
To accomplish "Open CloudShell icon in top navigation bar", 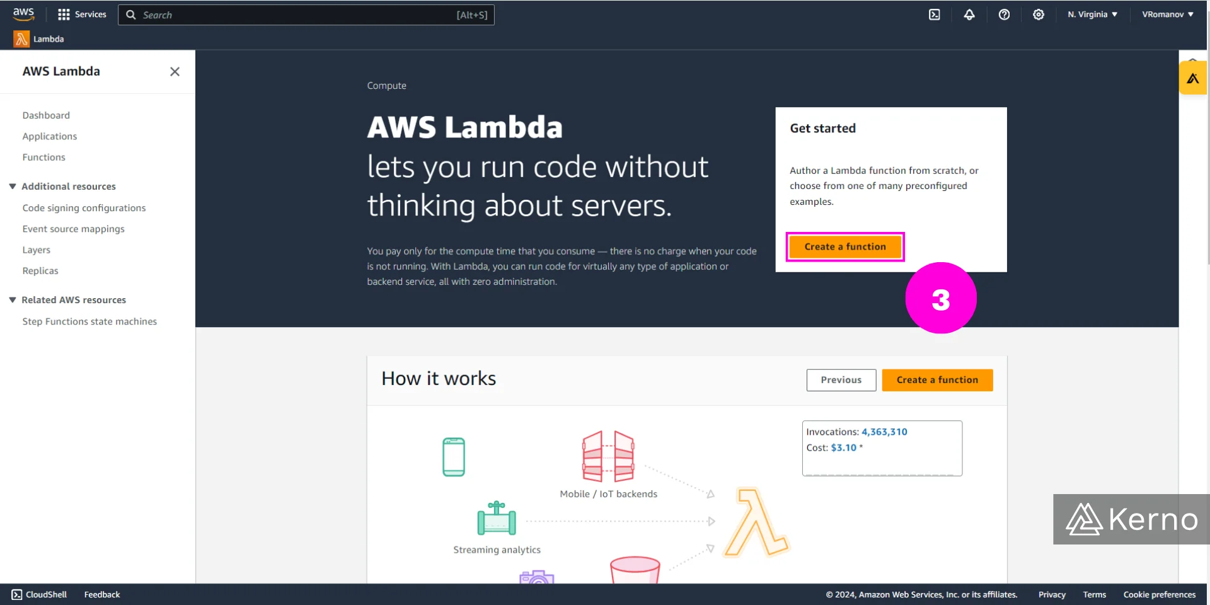I will [x=935, y=14].
